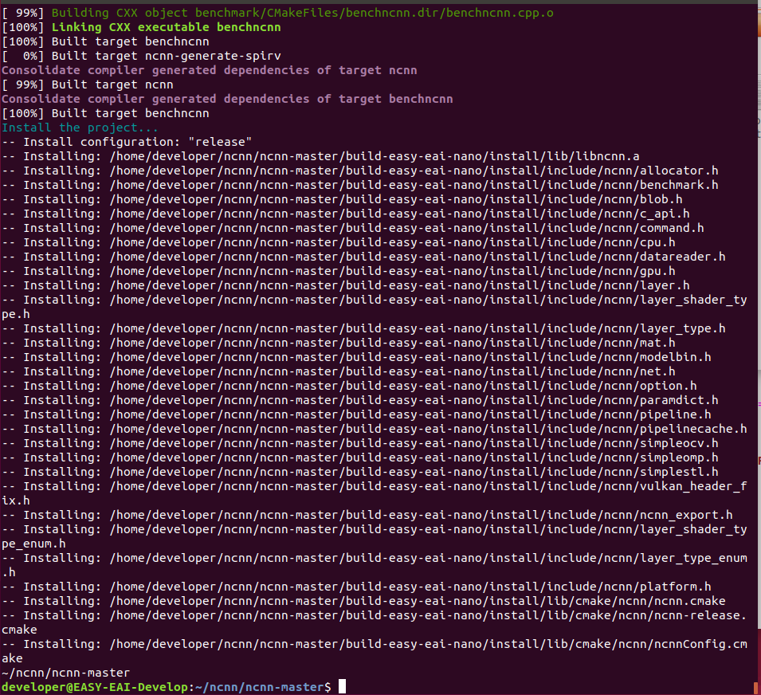Click the terminal cursor at the prompt
The image size is (761, 695).
(x=342, y=686)
